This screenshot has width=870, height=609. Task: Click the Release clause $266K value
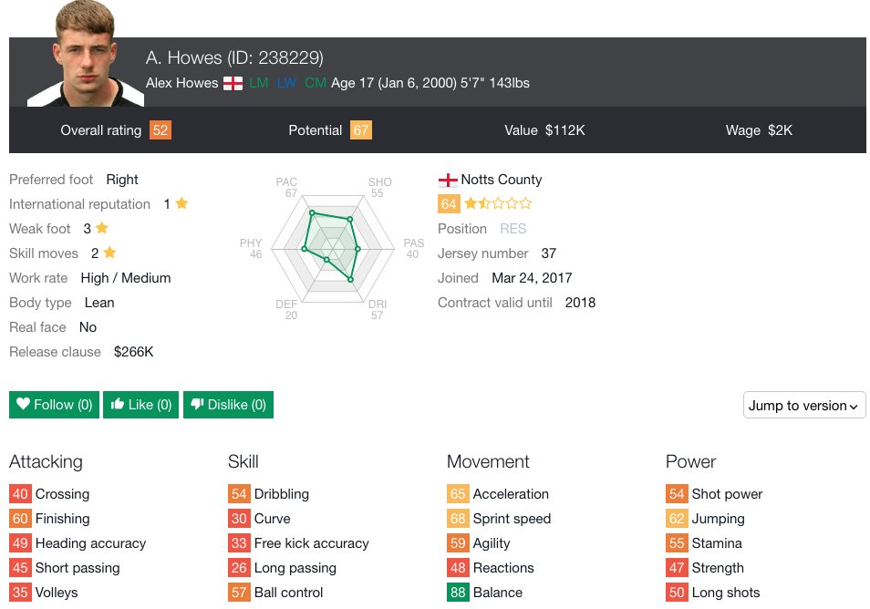pyautogui.click(x=134, y=352)
